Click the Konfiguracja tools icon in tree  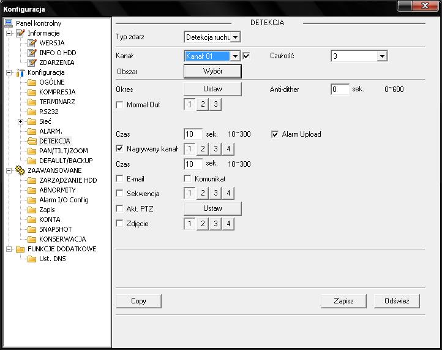pos(20,72)
